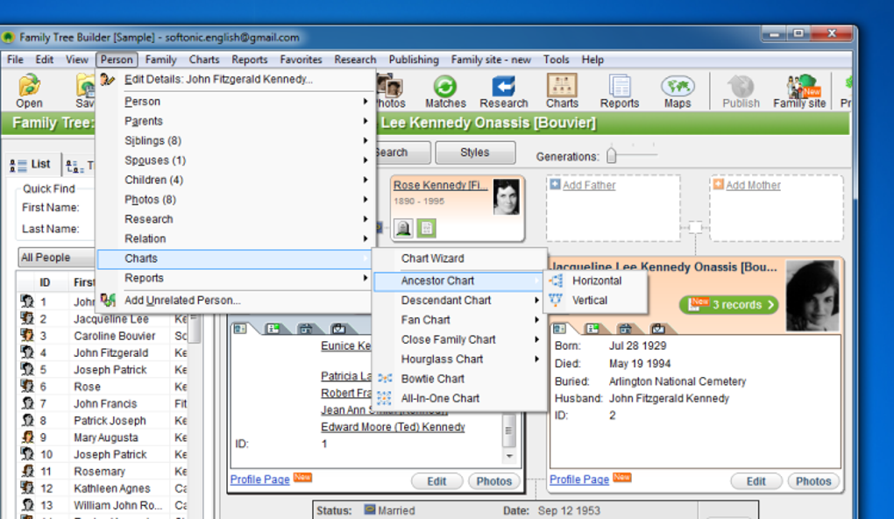Click the 3 records green button
The height and width of the screenshot is (519, 894).
point(729,304)
